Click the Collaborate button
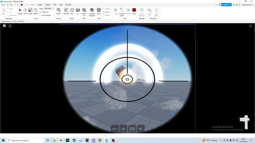 (226, 5)
